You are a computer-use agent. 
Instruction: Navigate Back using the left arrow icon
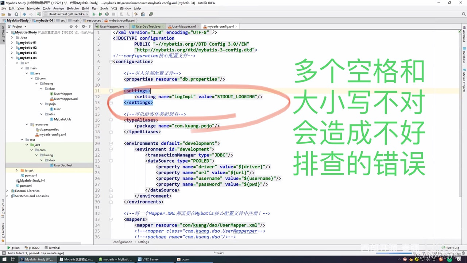tap(24, 14)
